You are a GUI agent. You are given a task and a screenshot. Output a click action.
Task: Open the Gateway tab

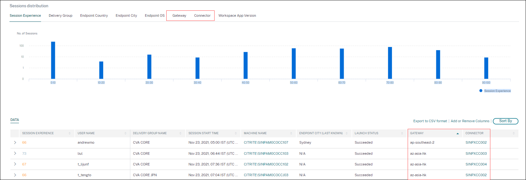click(179, 15)
